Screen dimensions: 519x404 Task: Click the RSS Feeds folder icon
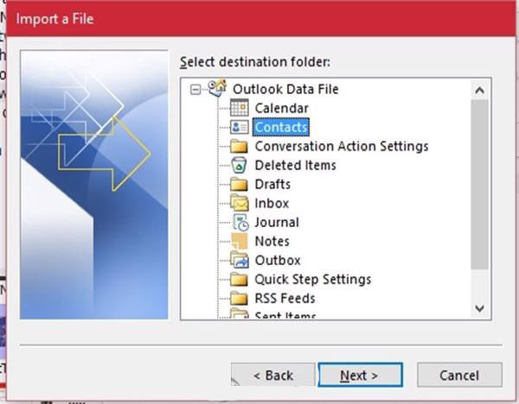(x=239, y=299)
